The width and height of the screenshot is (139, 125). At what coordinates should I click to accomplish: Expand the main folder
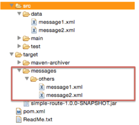click(x=19, y=38)
